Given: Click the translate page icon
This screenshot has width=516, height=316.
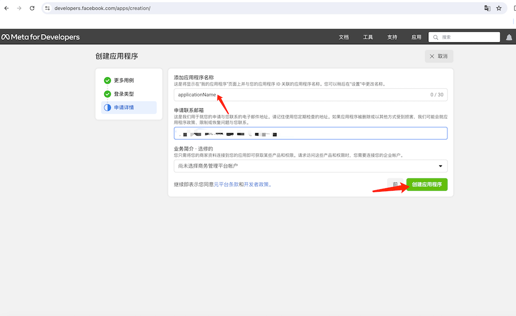Looking at the screenshot, I should pos(487,8).
